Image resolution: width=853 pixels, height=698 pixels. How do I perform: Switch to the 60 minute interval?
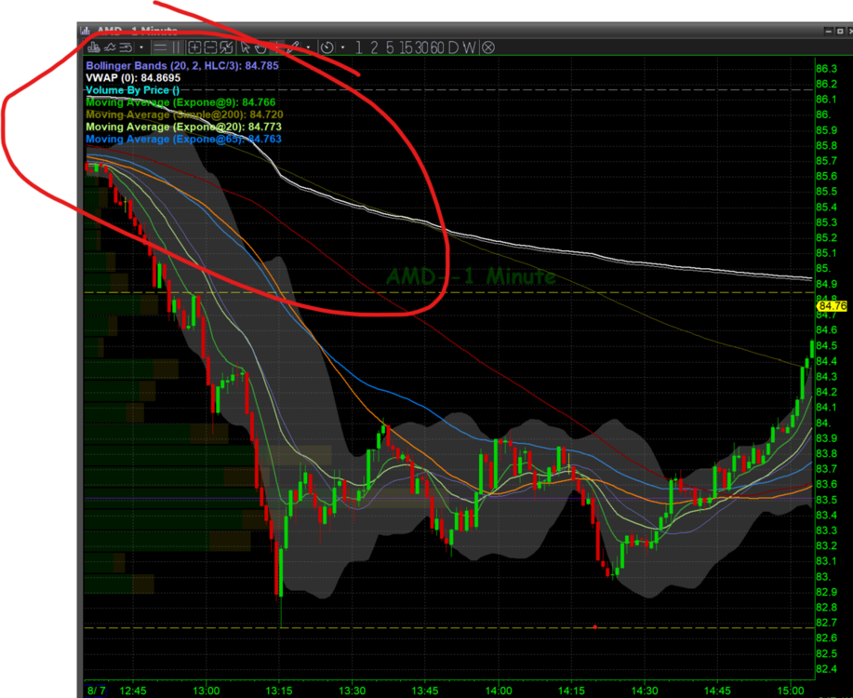(x=436, y=47)
